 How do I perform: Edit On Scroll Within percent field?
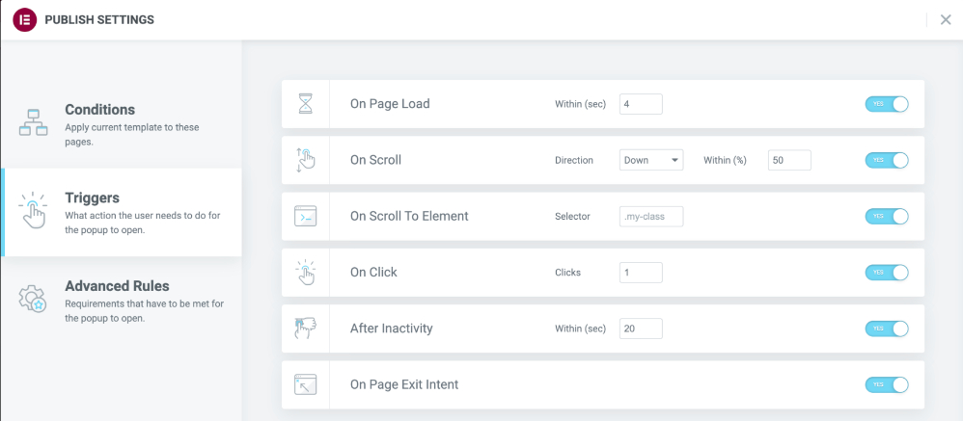(x=789, y=160)
